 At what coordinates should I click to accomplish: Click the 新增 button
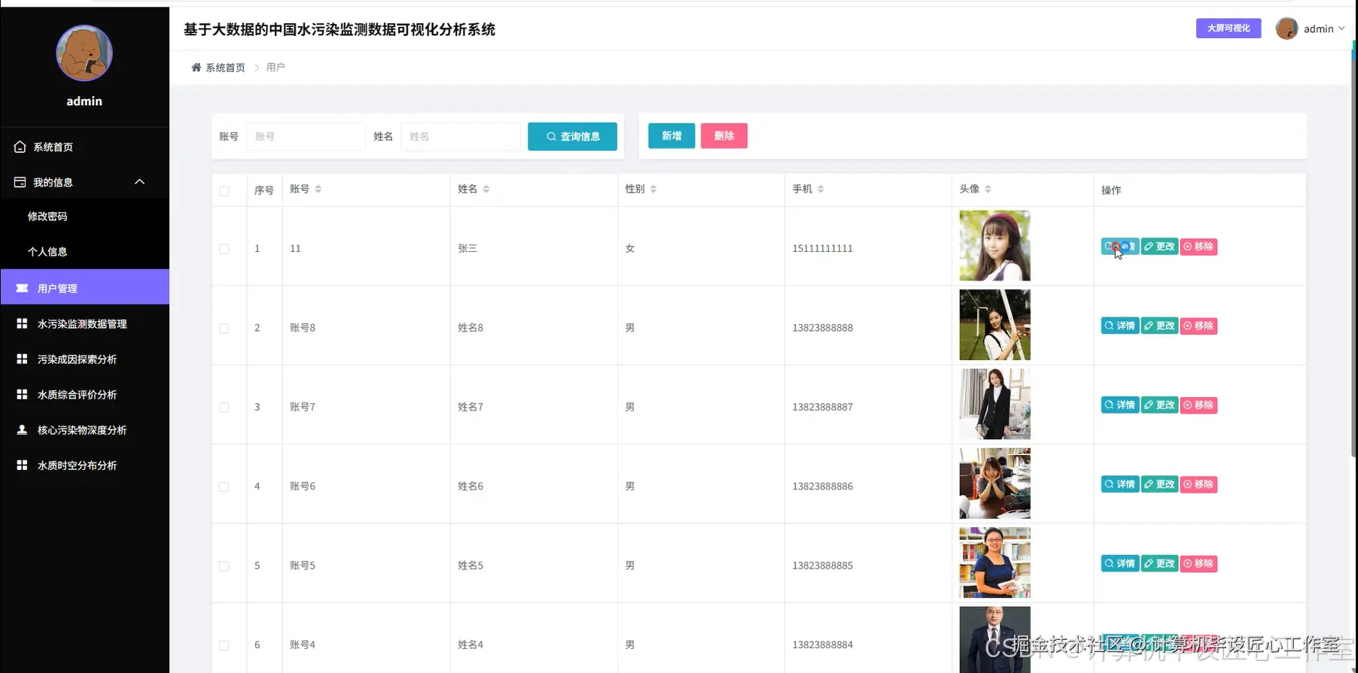pyautogui.click(x=671, y=136)
